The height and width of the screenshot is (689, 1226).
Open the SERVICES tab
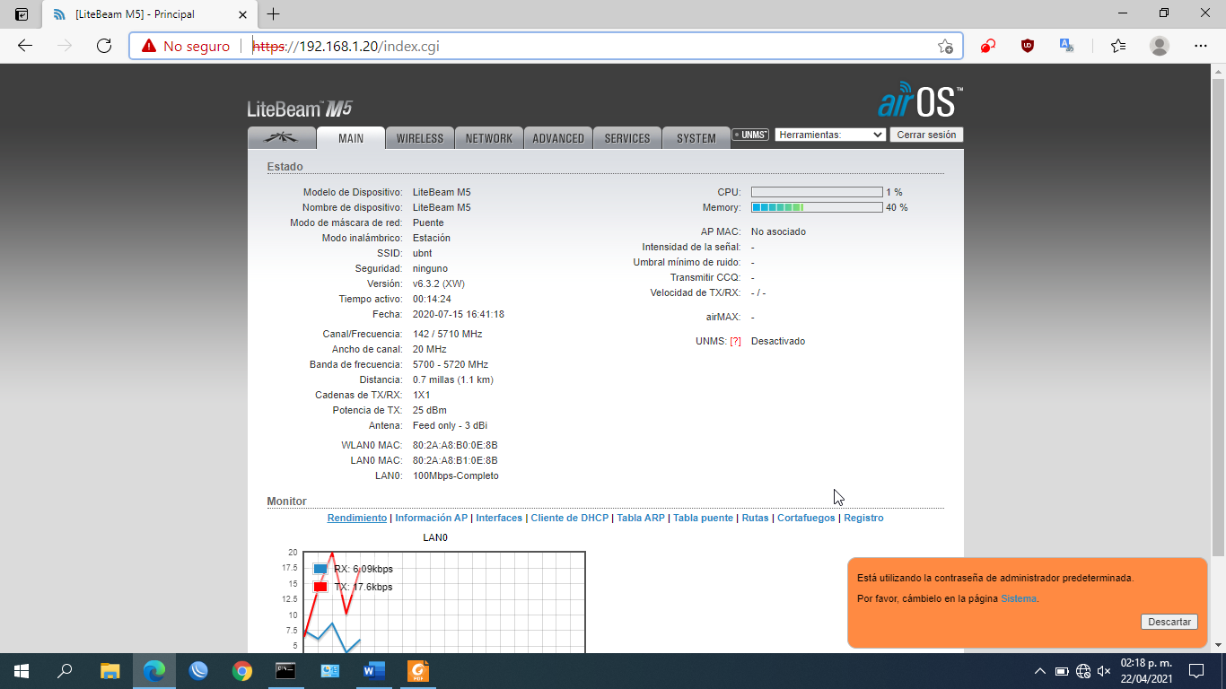[627, 138]
